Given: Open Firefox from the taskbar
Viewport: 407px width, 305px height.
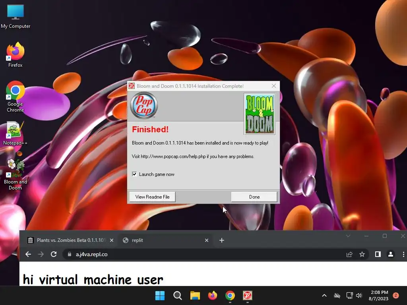Looking at the screenshot, I should click(213, 295).
